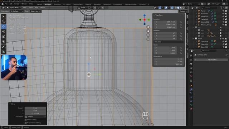Open the Options dropdown in viewport header
The image size is (229, 129).
pos(183,11)
